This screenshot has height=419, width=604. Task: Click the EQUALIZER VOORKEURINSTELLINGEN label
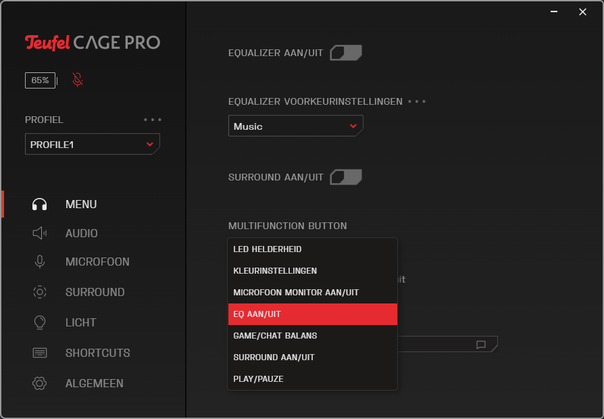tap(315, 102)
